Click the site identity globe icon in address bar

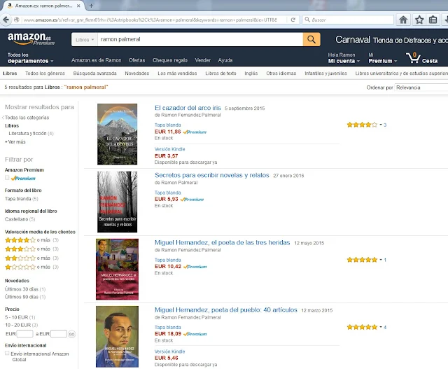click(x=17, y=20)
